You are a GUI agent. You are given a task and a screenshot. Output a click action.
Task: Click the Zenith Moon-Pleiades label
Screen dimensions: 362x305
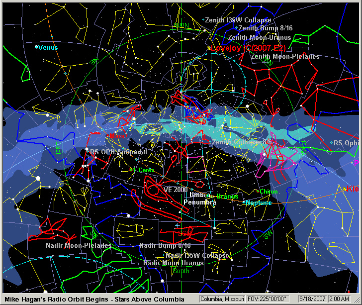pos(285,57)
